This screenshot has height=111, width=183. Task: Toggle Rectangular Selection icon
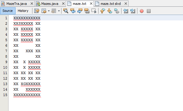(94, 11)
